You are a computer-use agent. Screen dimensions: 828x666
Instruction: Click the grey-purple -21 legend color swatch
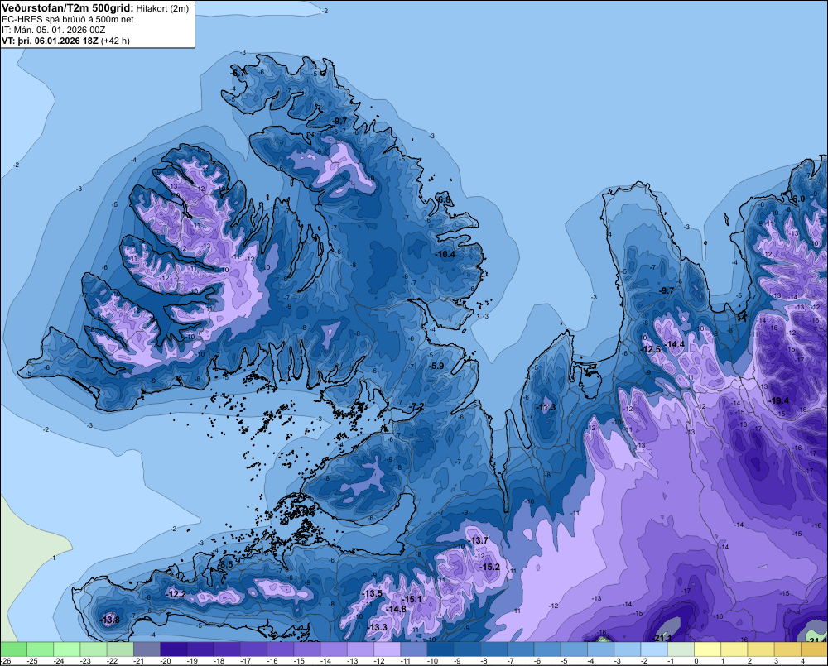point(147,649)
